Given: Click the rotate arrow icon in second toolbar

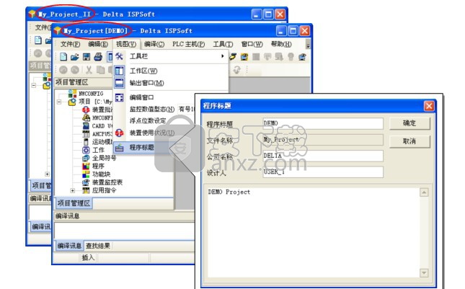Looking at the screenshot, I should pos(236,70).
